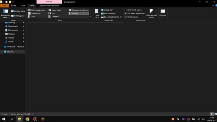Image resolution: width=217 pixels, height=122 pixels.
Task: Open the Navigation pane dropdown
Action: [5, 14]
